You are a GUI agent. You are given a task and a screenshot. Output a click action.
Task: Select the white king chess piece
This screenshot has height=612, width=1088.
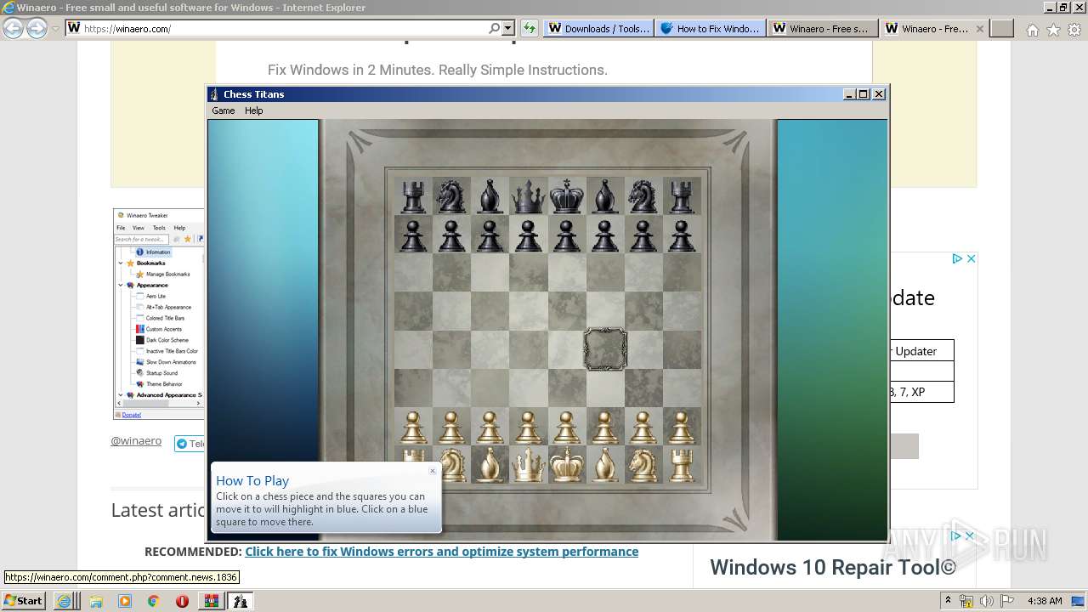click(566, 465)
